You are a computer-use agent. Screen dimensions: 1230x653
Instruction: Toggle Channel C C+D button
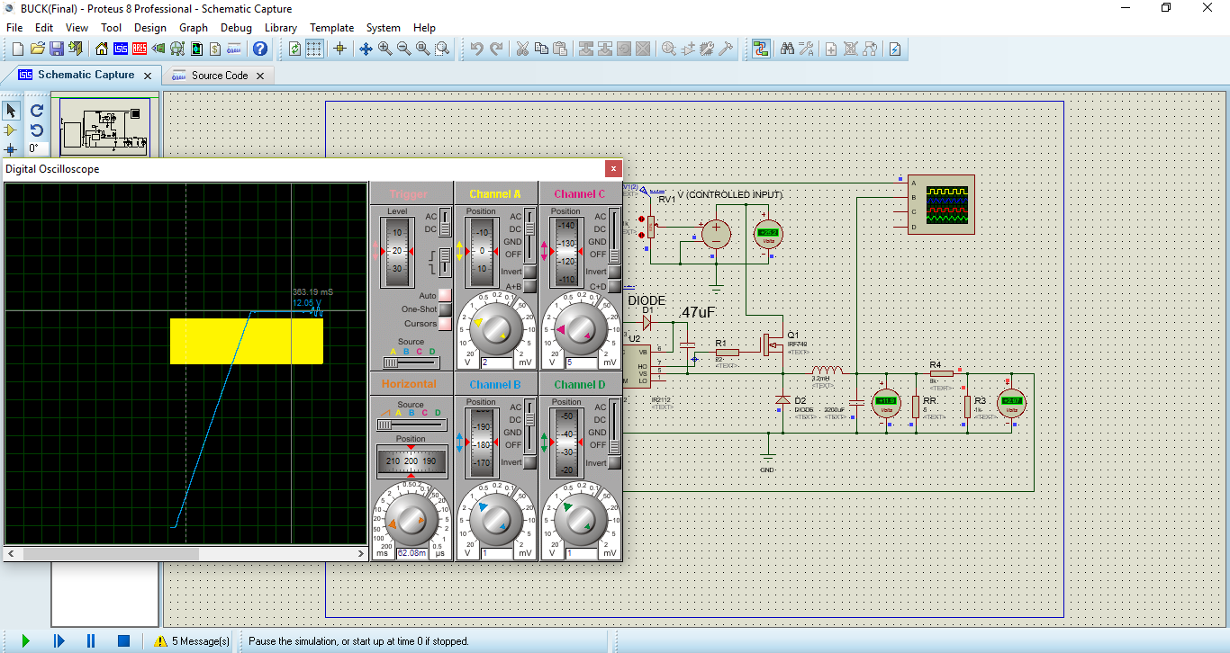coord(614,286)
